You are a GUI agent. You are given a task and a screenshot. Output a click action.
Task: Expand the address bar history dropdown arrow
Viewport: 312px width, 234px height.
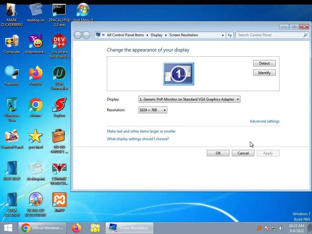pyautogui.click(x=223, y=35)
